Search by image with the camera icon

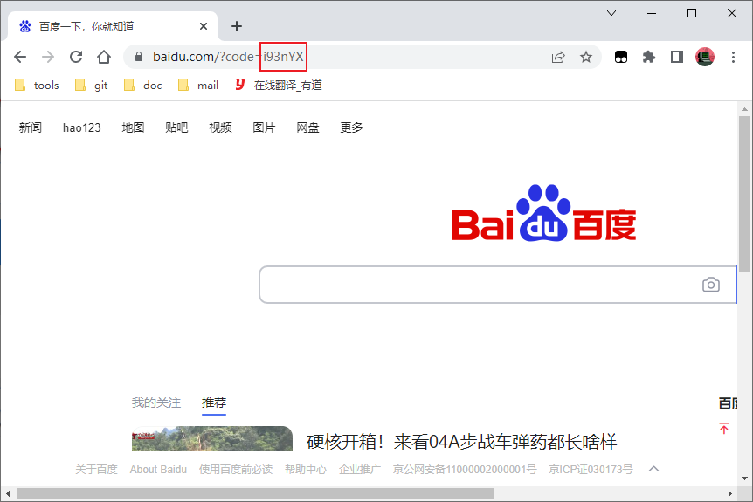coord(711,285)
